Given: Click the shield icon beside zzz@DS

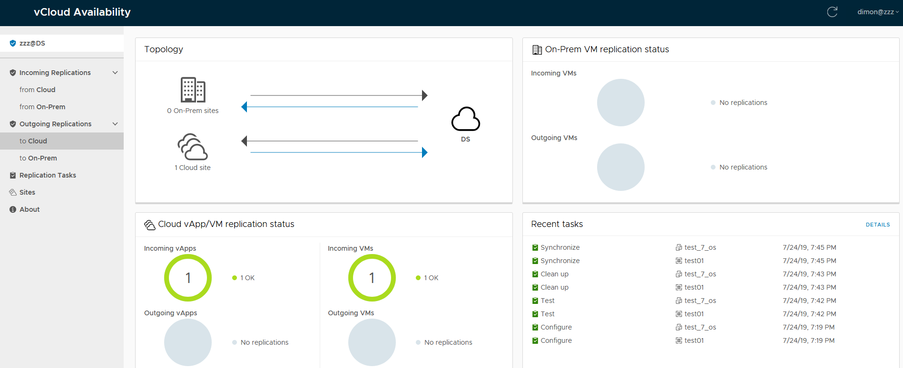Looking at the screenshot, I should click(13, 43).
